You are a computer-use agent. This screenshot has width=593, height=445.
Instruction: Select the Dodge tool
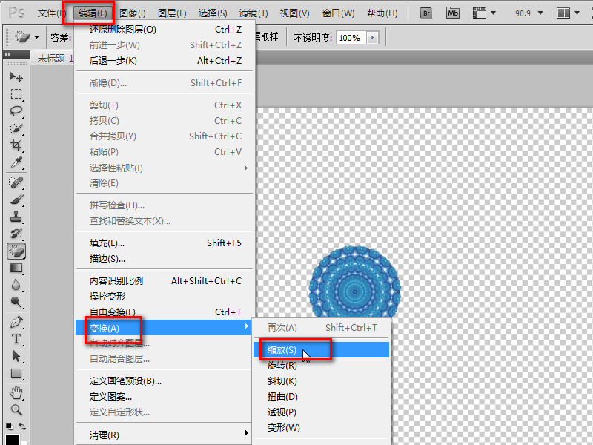[16, 302]
